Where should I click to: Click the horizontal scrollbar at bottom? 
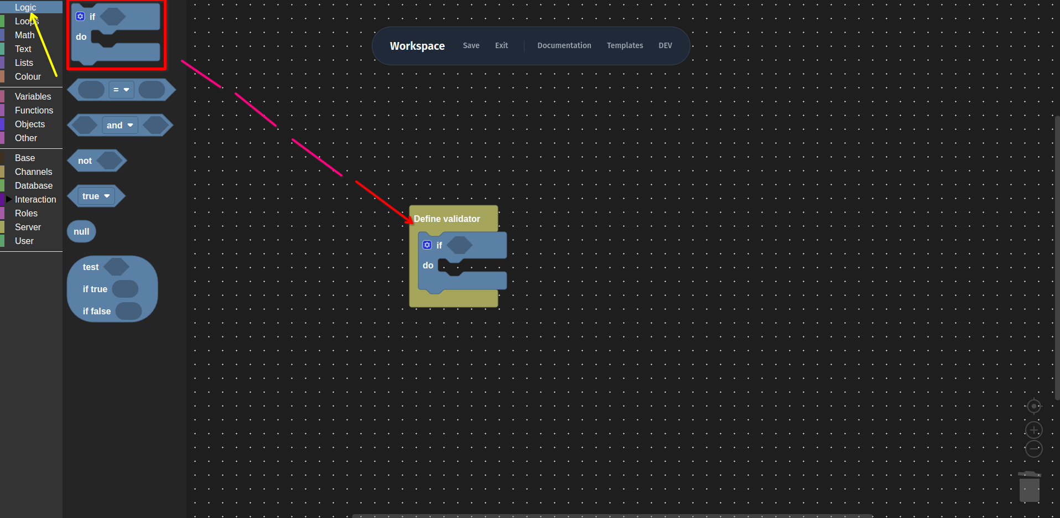click(x=612, y=516)
